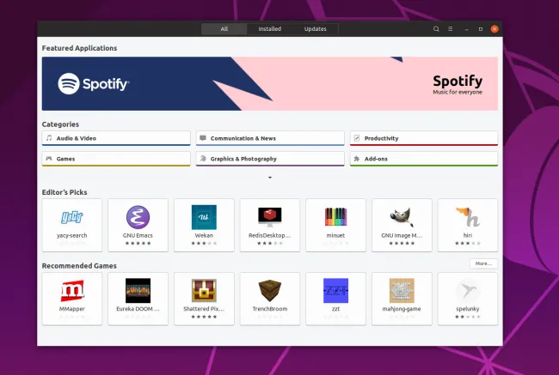Select the All tab
This screenshot has width=559, height=375.
224,28
